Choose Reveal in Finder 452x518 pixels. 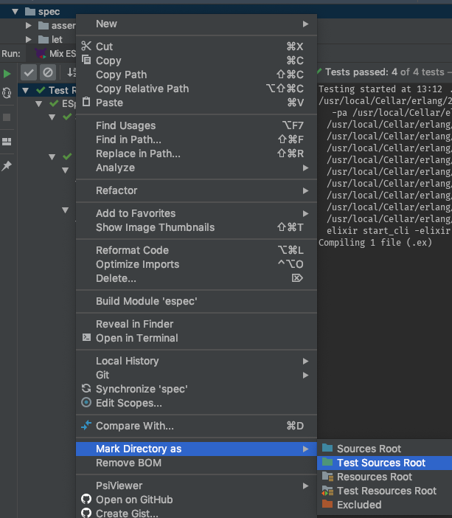coord(196,324)
